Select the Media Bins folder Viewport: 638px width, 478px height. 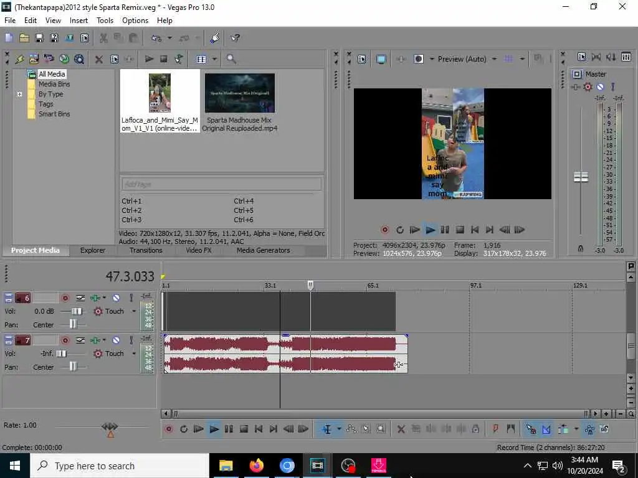pyautogui.click(x=54, y=84)
